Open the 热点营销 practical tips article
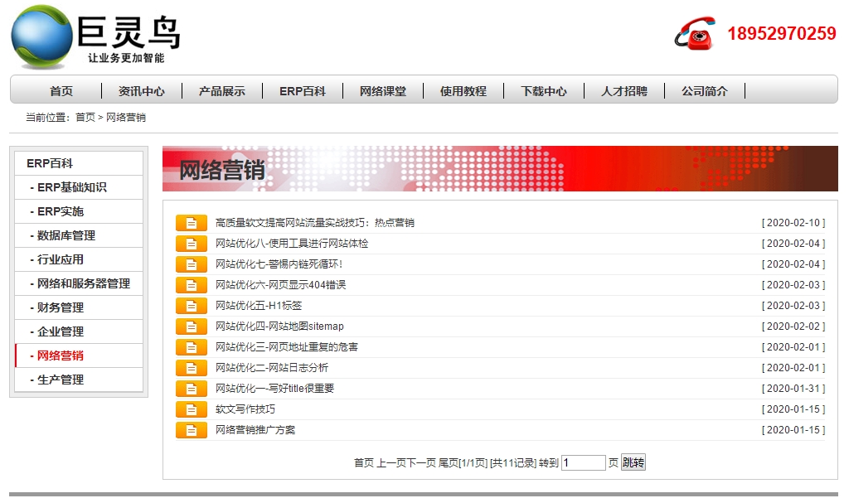The width and height of the screenshot is (849, 503). coord(315,222)
